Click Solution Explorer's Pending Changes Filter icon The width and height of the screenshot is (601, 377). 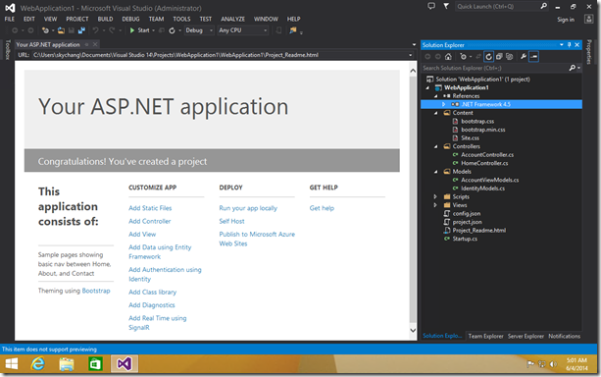[x=464, y=57]
